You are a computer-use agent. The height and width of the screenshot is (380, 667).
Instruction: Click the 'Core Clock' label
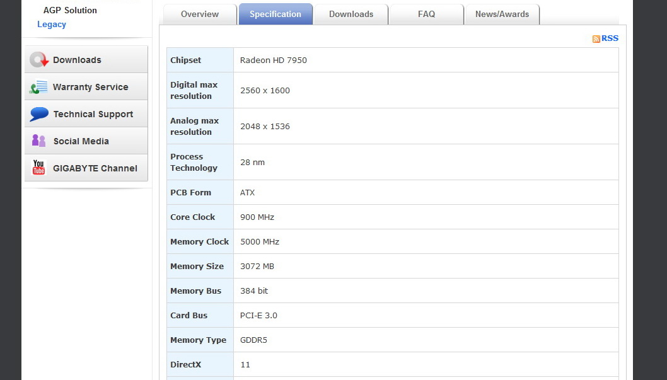(x=193, y=217)
